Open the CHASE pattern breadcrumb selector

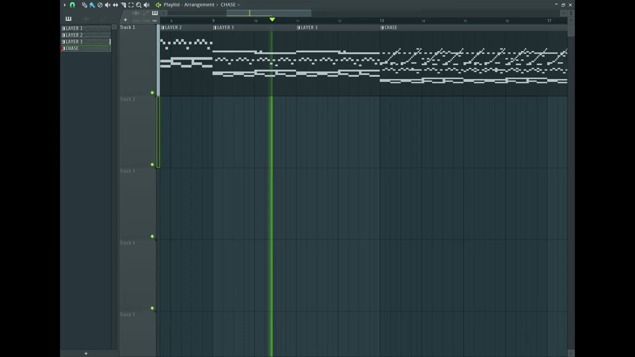[228, 4]
